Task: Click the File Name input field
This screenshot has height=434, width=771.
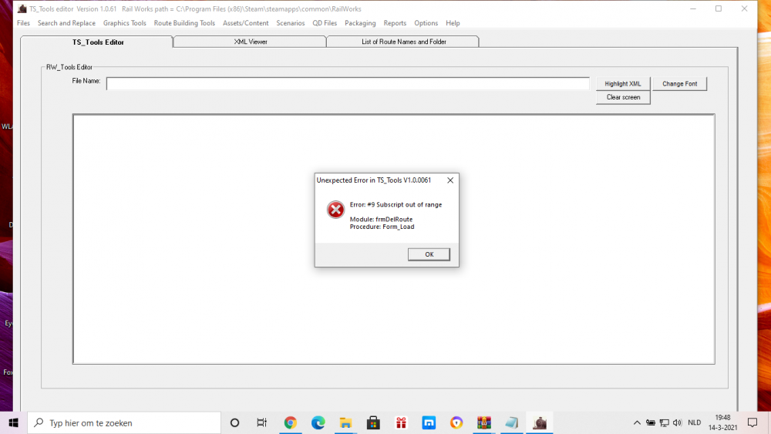Action: pos(348,83)
